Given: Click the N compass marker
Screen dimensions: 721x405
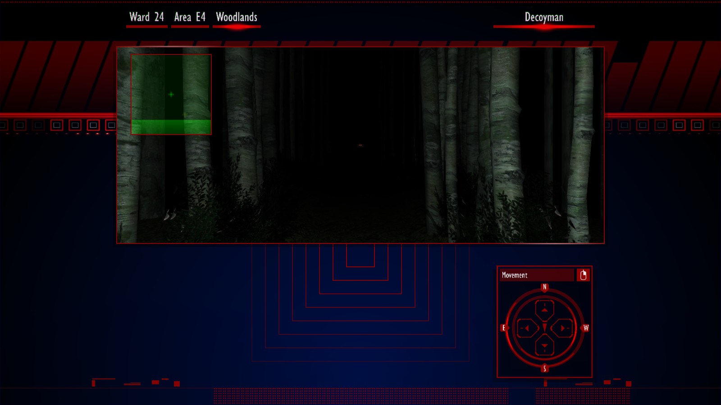Looking at the screenshot, I should point(544,287).
